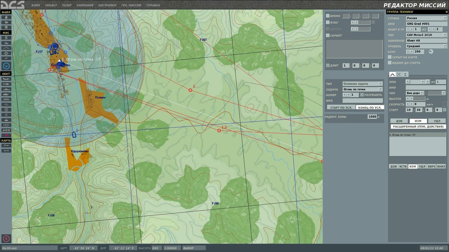Click the ИМЯ group name field GRG Grad #001
This screenshot has height=252, width=449.
pyautogui.click(x=426, y=24)
